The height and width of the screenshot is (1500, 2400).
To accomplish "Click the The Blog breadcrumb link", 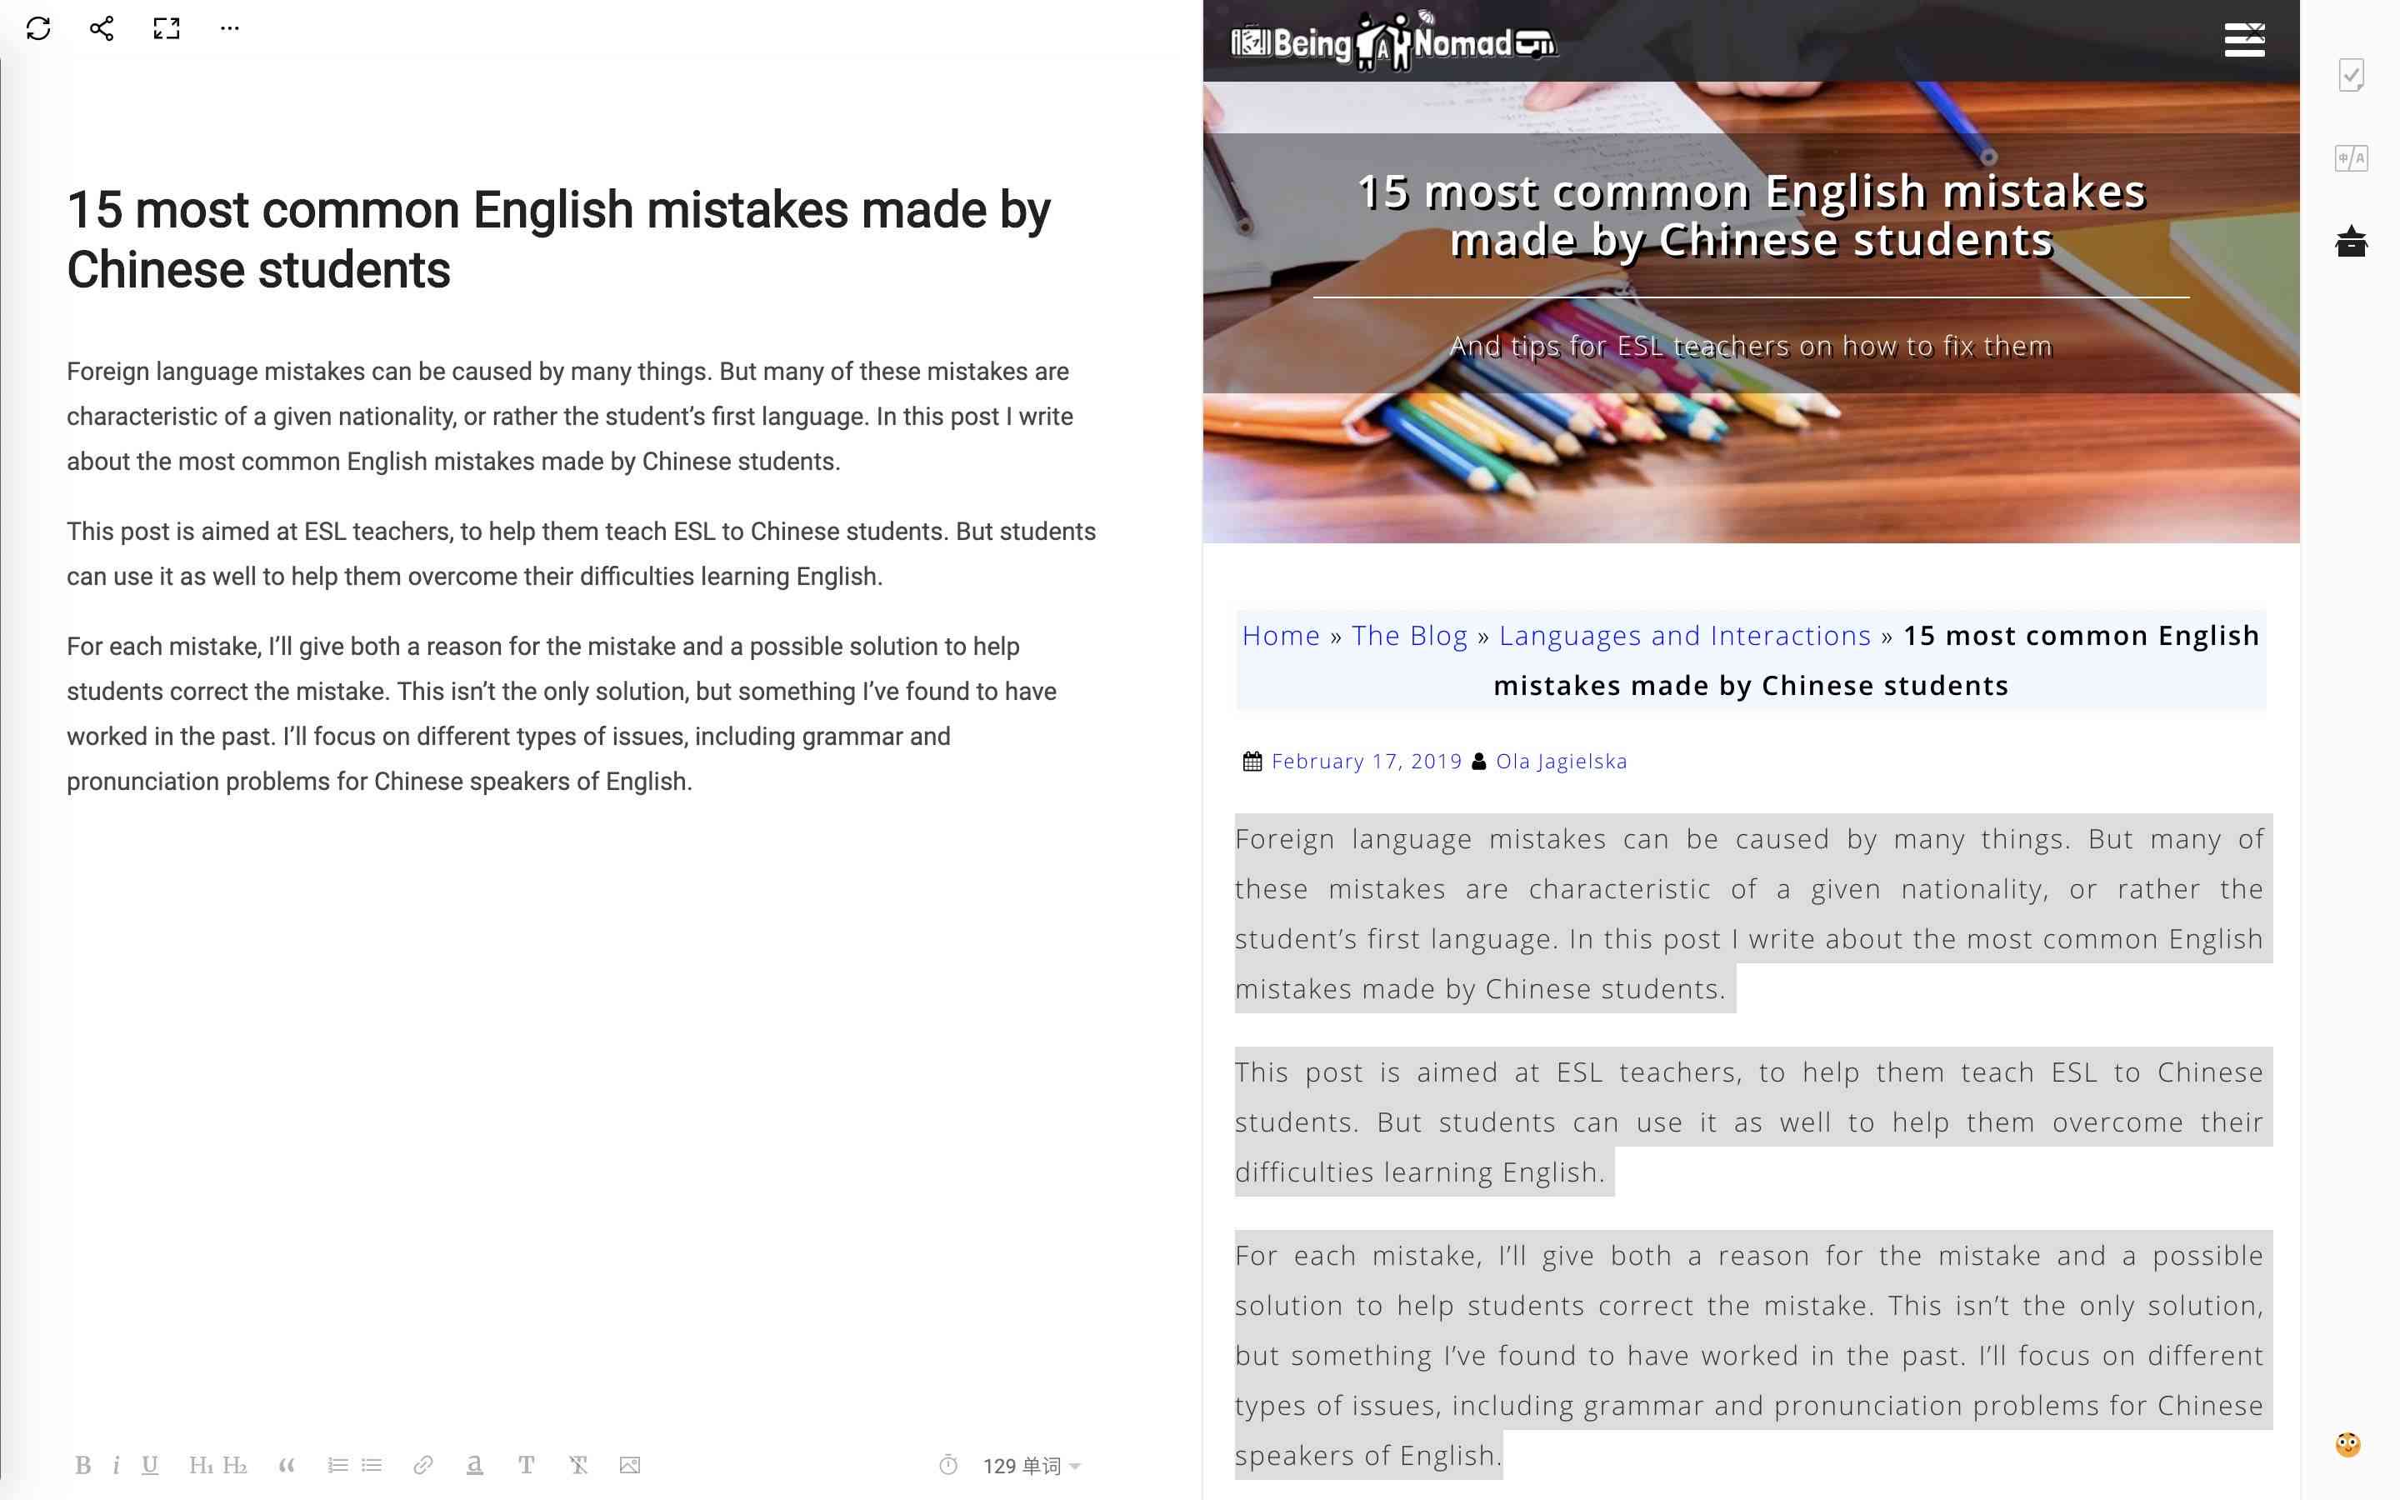I will point(1410,636).
